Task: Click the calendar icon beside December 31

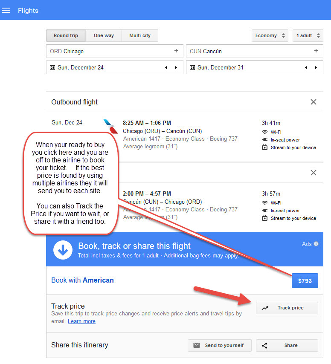Action: pyautogui.click(x=192, y=67)
